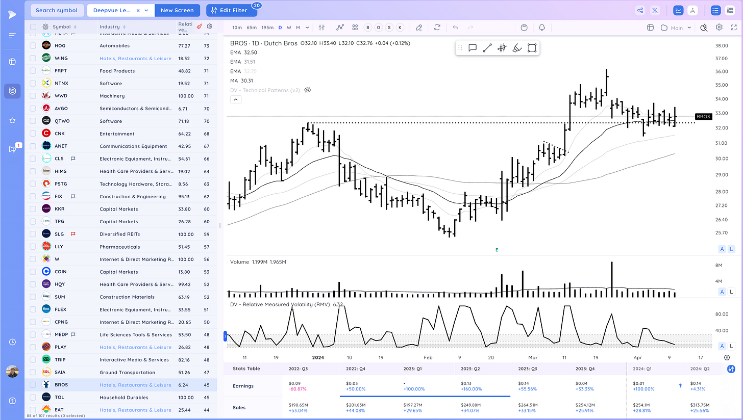Open chart style bars icon
This screenshot has height=420, width=743.
point(321,28)
